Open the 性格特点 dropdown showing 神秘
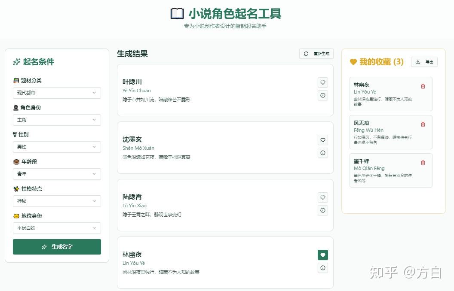This screenshot has height=291, width=454. point(57,201)
